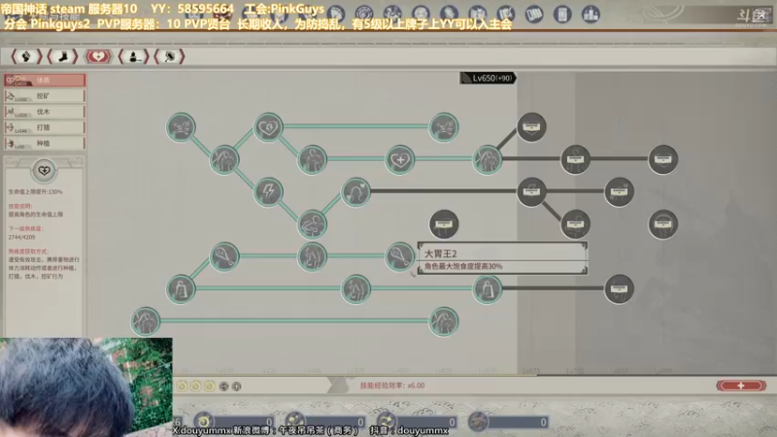Select the weight-bag node linked to a locked node
The width and height of the screenshot is (777, 437).
click(488, 288)
